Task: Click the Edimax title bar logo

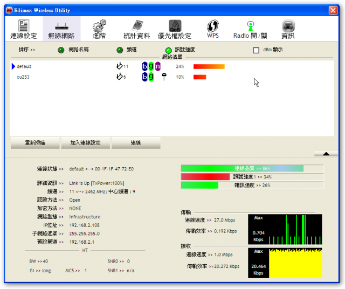Action: coord(9,10)
